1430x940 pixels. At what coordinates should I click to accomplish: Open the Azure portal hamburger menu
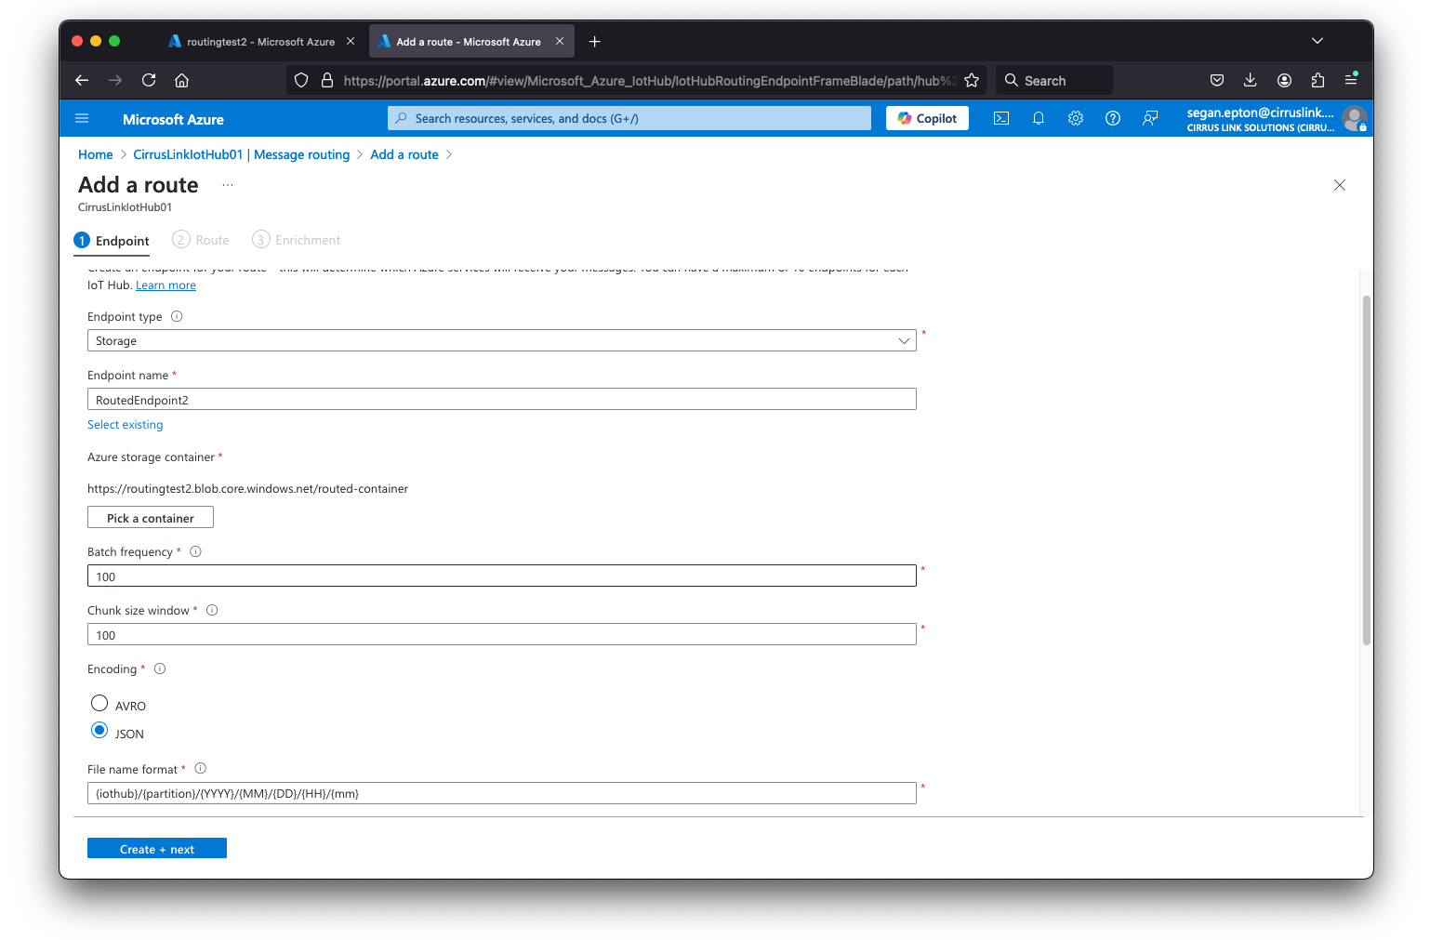point(82,119)
